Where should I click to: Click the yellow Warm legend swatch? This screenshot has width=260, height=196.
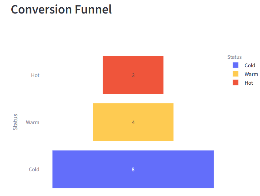click(x=236, y=74)
